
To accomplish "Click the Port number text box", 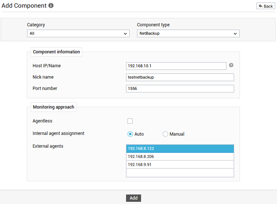I will (180, 88).
